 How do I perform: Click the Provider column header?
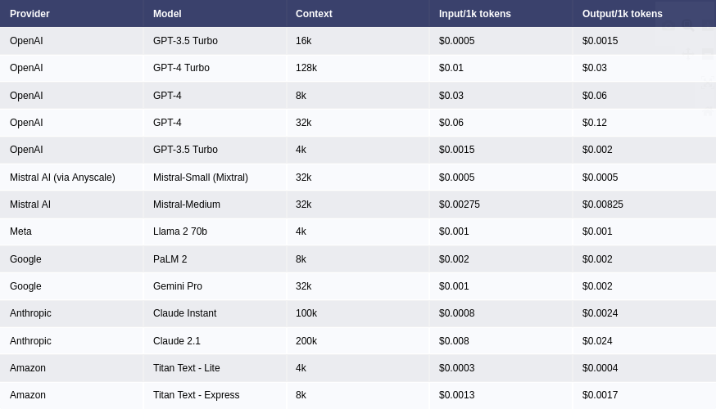(29, 14)
